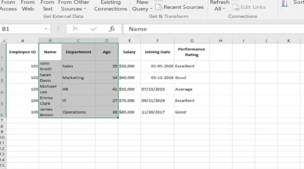Select column C header
Image resolution: width=304 pixels, height=169 pixels.
tap(79, 41)
